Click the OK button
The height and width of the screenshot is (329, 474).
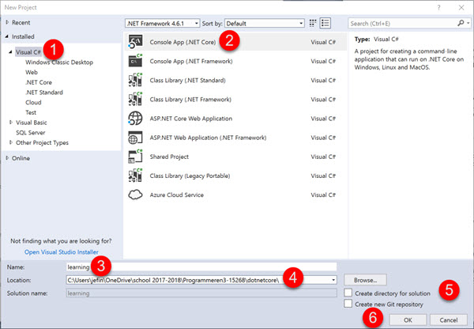tap(408, 320)
